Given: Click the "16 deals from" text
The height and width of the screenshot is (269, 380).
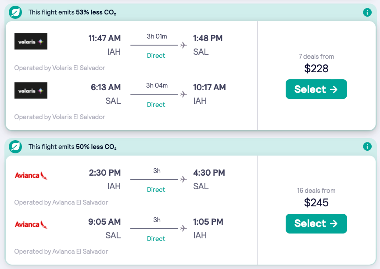Looking at the screenshot, I should coord(316,191).
